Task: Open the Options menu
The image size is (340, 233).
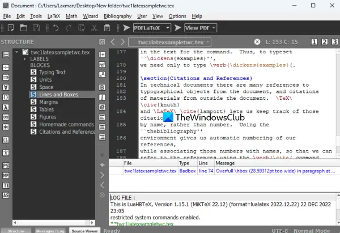Action: (x=177, y=16)
